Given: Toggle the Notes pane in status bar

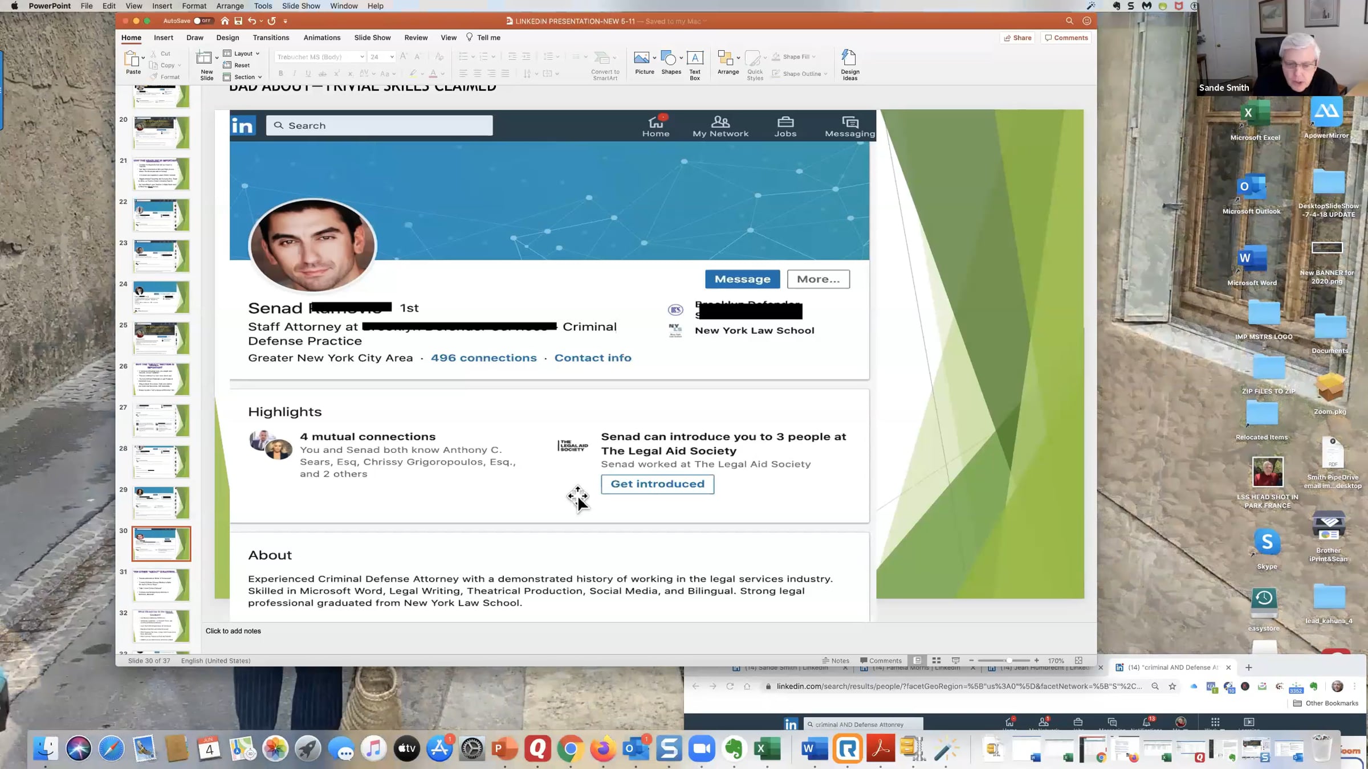Looking at the screenshot, I should coord(836,661).
